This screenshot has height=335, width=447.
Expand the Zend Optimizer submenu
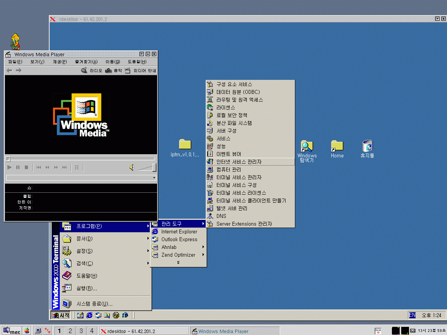(178, 255)
